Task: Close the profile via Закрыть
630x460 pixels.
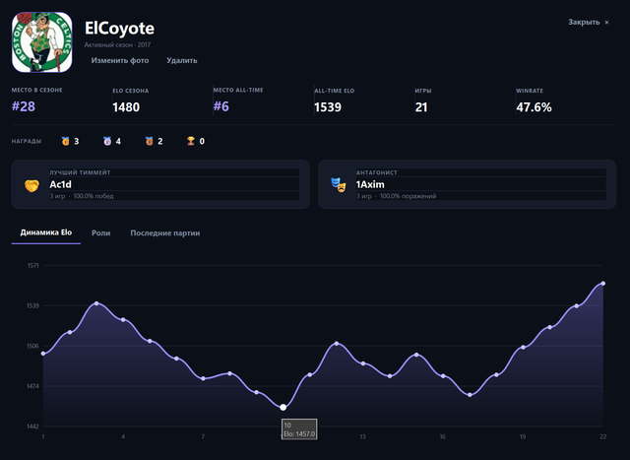Action: click(589, 22)
